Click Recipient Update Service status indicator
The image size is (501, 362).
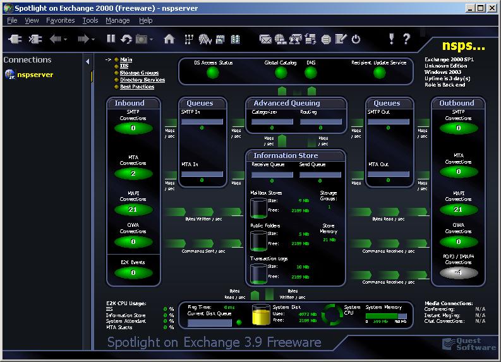tap(380, 73)
